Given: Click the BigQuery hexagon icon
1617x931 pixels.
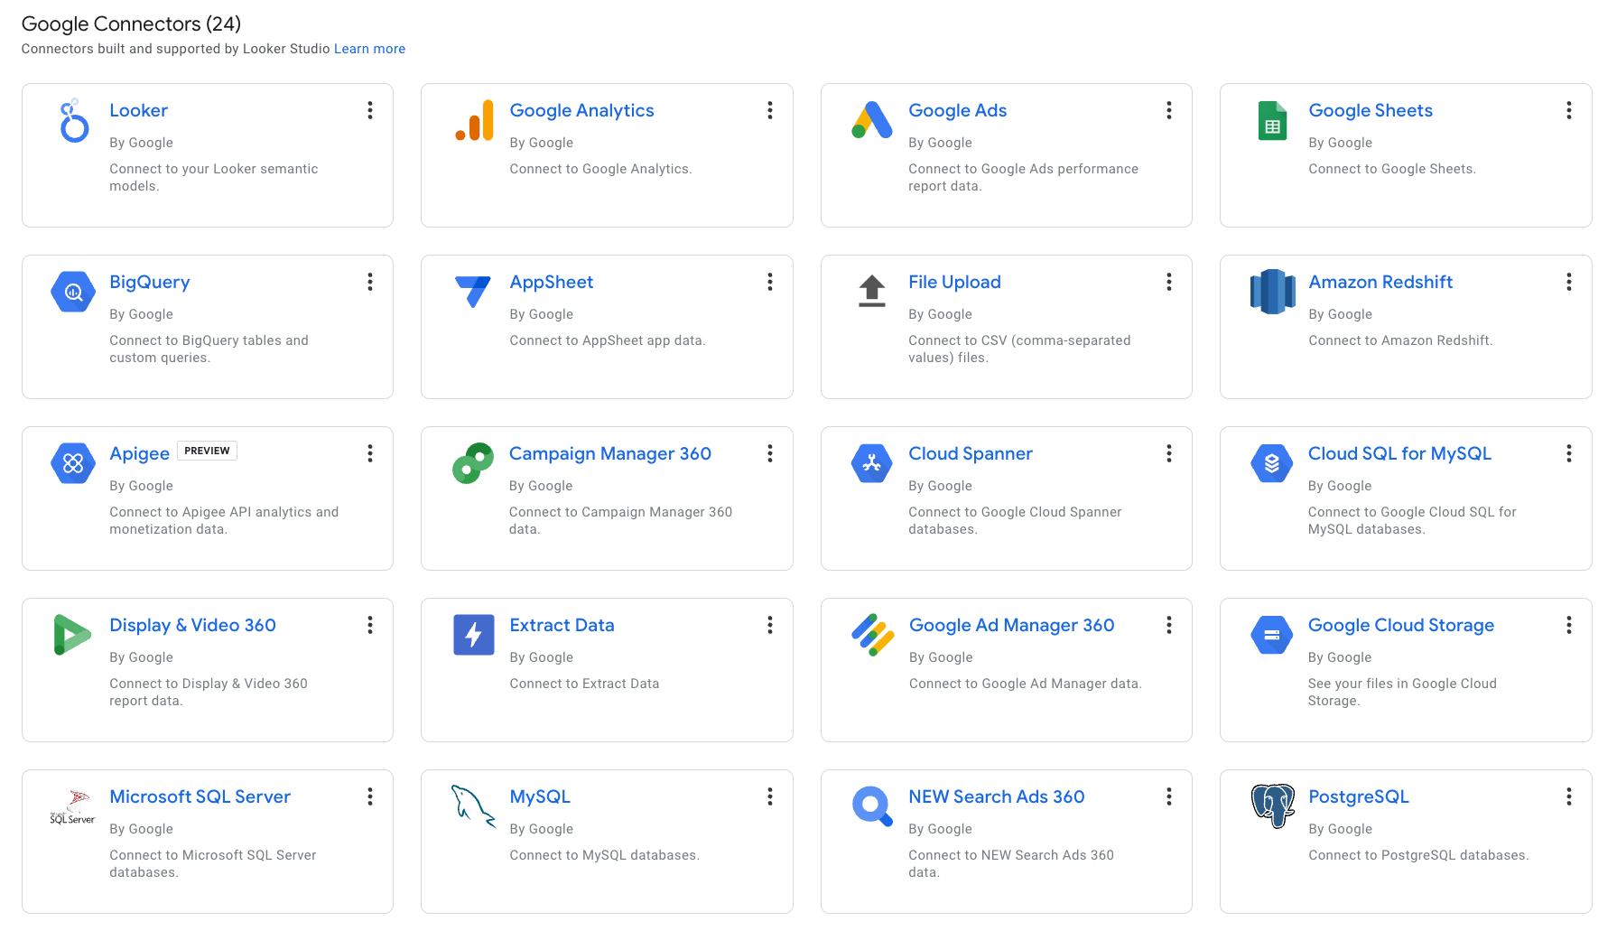Looking at the screenshot, I should click(73, 292).
